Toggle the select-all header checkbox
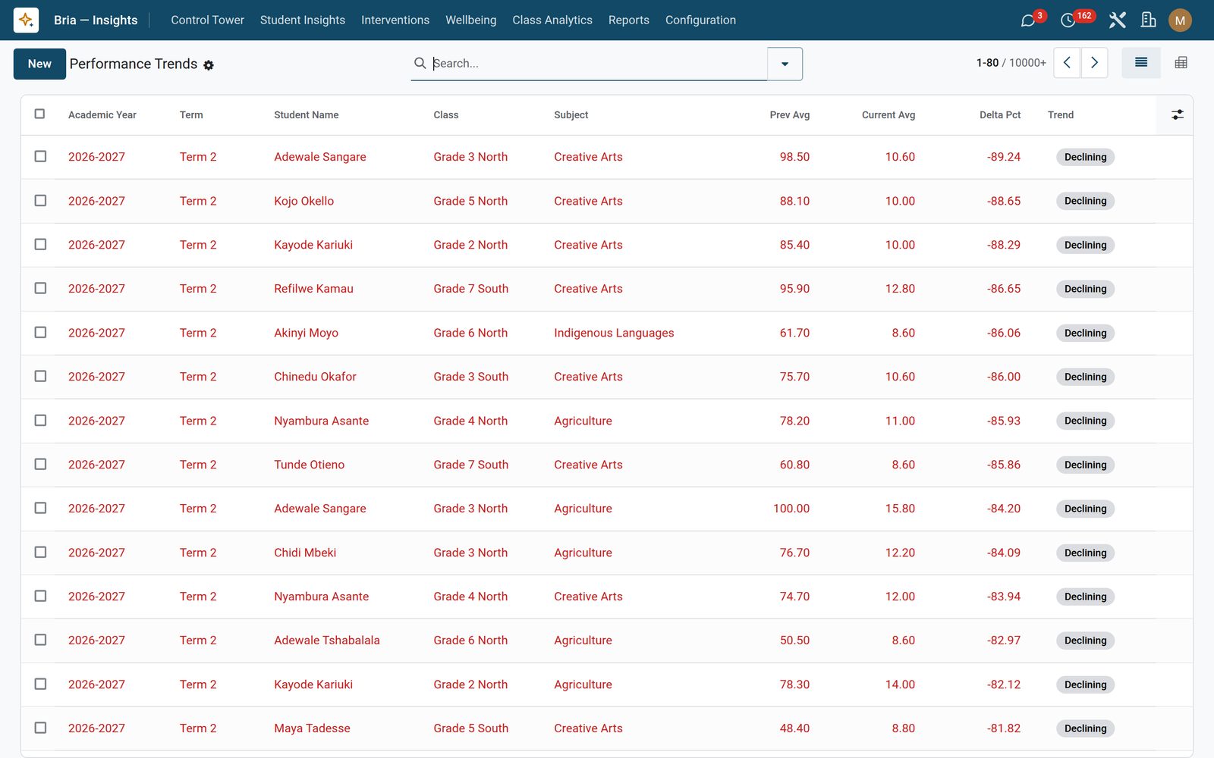 [x=39, y=114]
